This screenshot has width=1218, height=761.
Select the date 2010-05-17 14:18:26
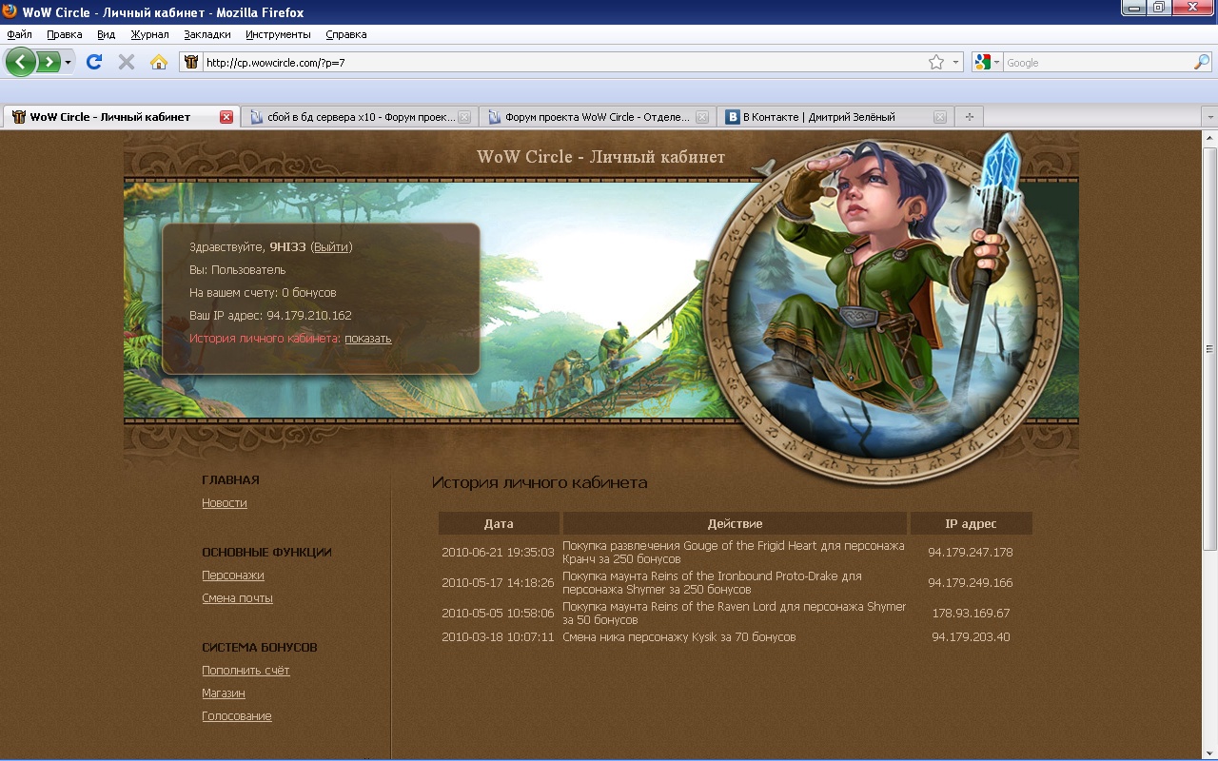tap(498, 582)
